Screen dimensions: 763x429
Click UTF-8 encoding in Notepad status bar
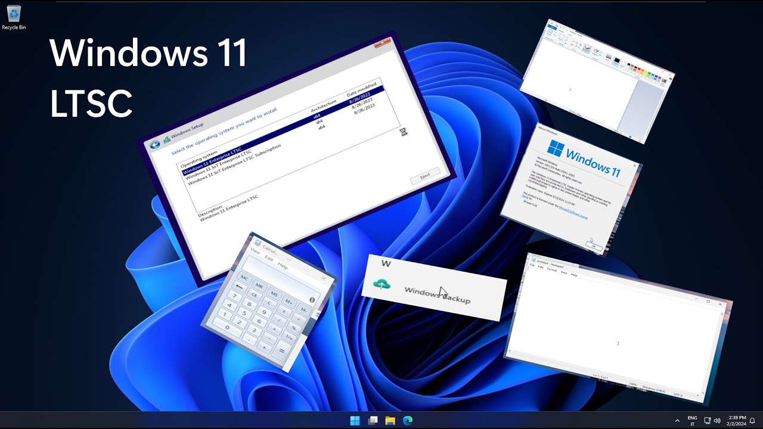[678, 394]
